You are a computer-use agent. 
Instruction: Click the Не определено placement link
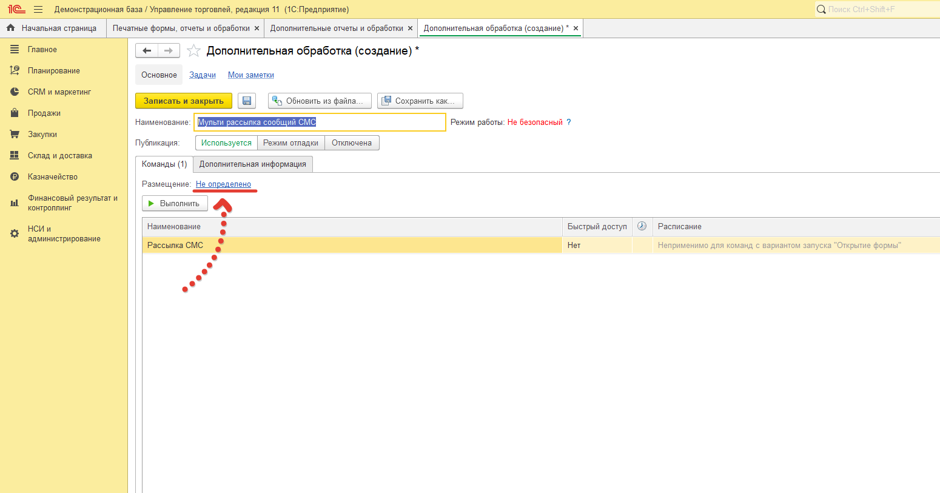tap(223, 184)
